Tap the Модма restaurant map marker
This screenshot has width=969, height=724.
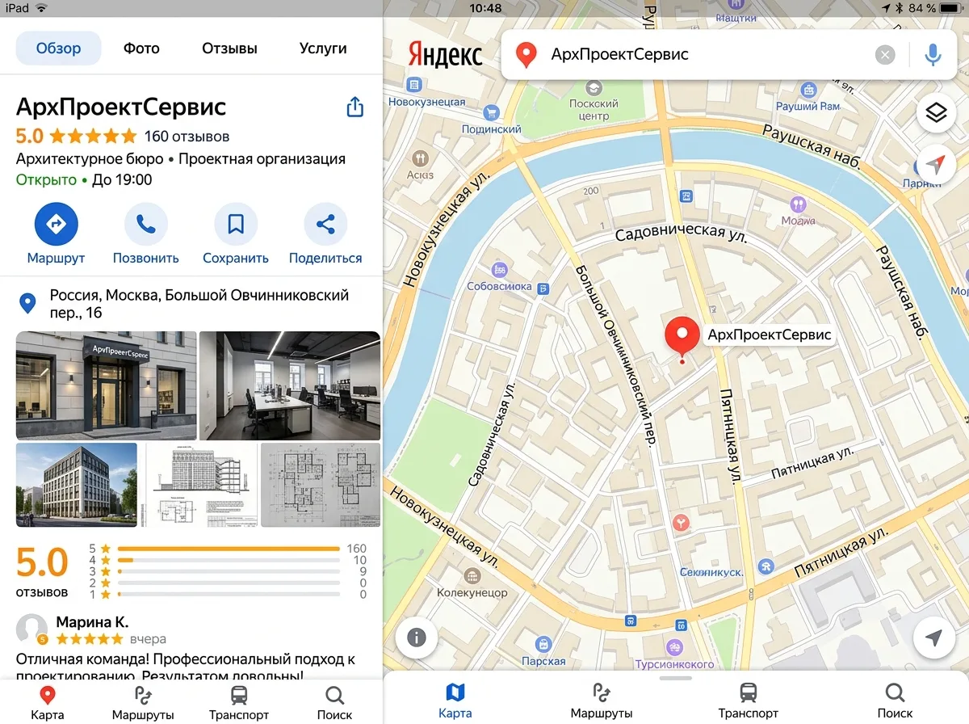[798, 204]
